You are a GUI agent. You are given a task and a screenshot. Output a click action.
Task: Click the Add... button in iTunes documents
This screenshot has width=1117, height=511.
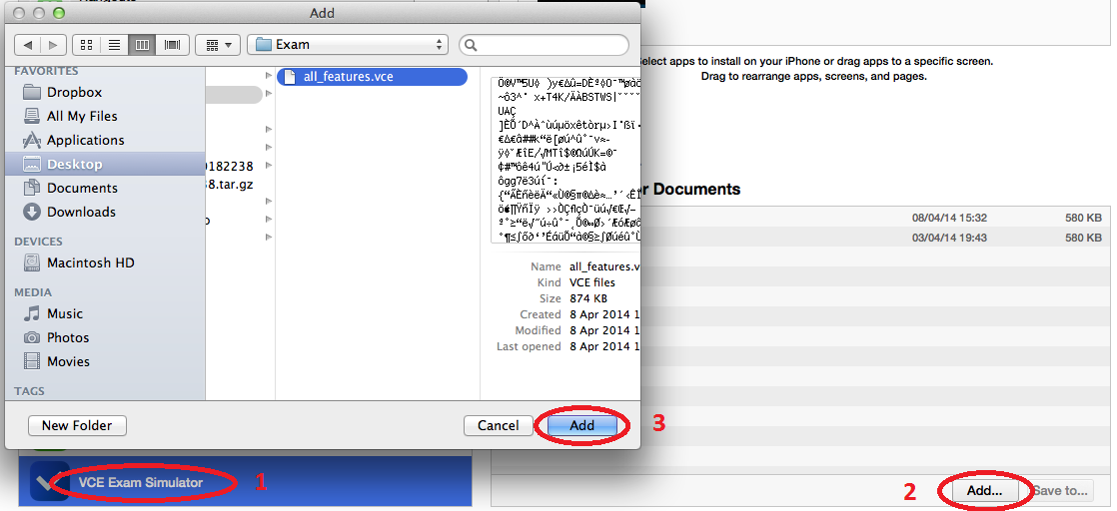(x=984, y=490)
